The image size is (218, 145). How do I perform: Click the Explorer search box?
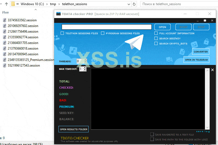[x=179, y=4]
